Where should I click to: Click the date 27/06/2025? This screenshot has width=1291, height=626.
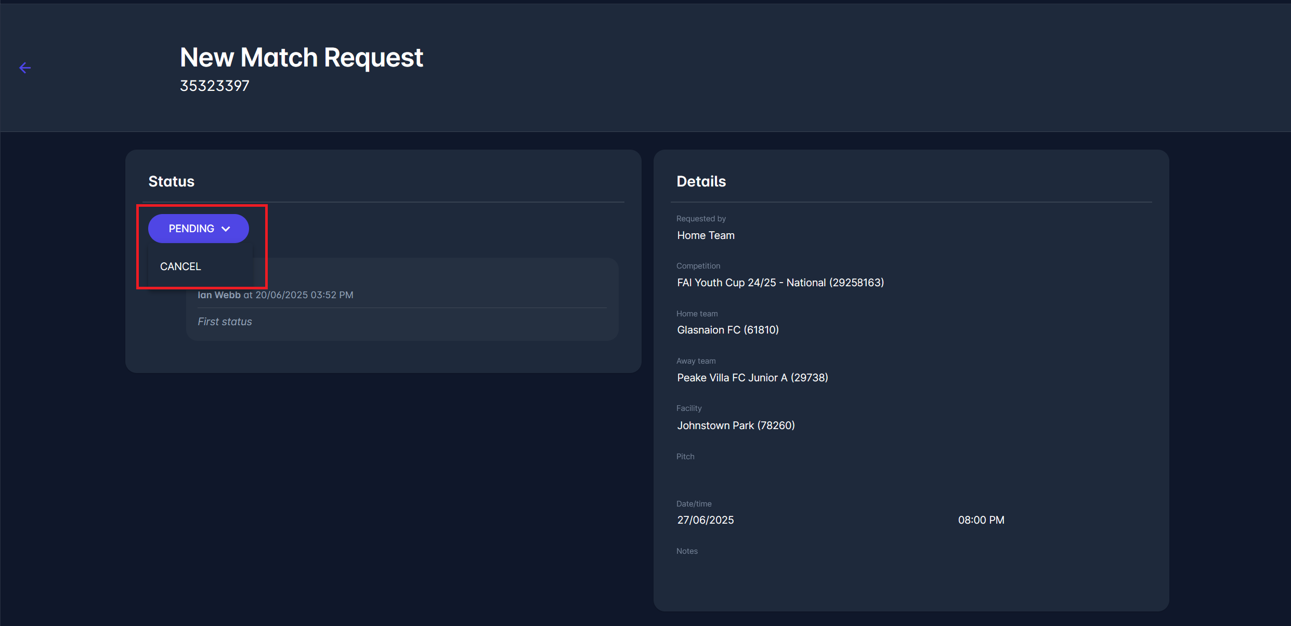[x=705, y=520]
